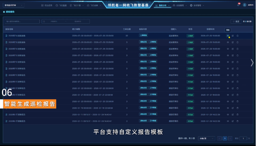This screenshot has width=256, height=146.
Task: Edit the report for period 2026-07-20
Action: point(233,102)
